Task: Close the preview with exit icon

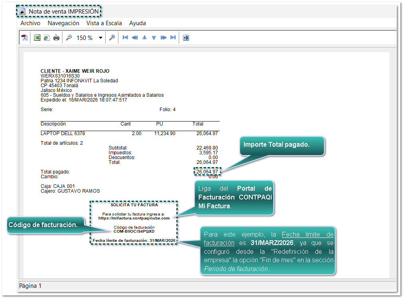Action: click(x=186, y=38)
